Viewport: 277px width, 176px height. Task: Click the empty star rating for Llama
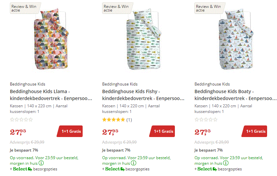[x=21, y=120]
